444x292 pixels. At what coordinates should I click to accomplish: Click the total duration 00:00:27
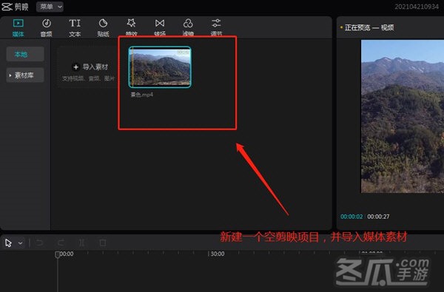(378, 217)
